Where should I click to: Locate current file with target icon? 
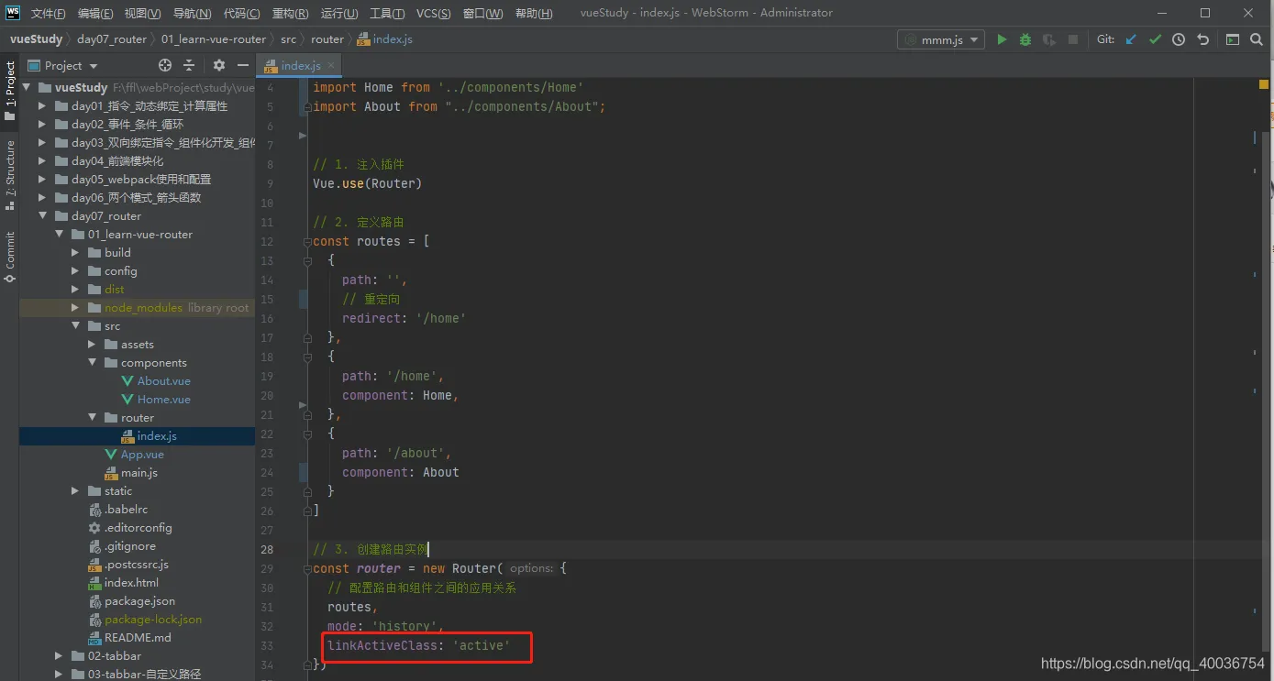(165, 65)
